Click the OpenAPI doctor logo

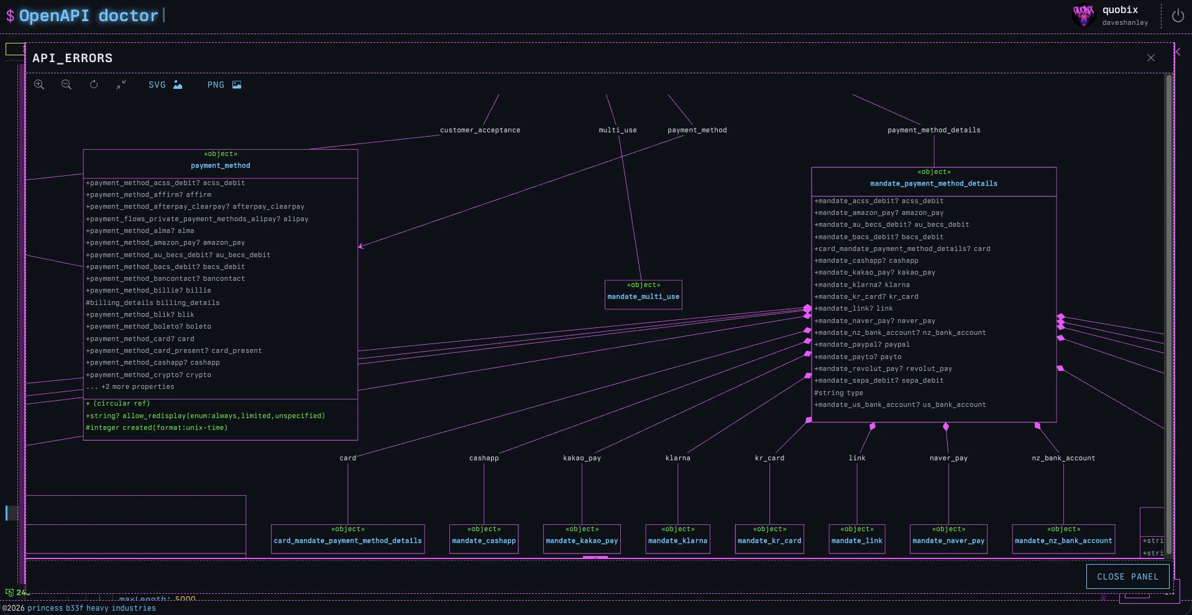click(x=88, y=16)
